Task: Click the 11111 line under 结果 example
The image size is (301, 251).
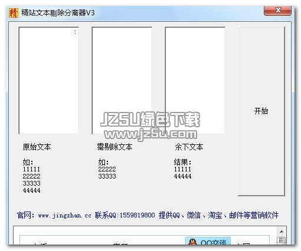Action: pyautogui.click(x=182, y=169)
